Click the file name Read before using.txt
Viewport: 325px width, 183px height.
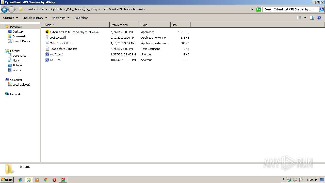point(63,49)
